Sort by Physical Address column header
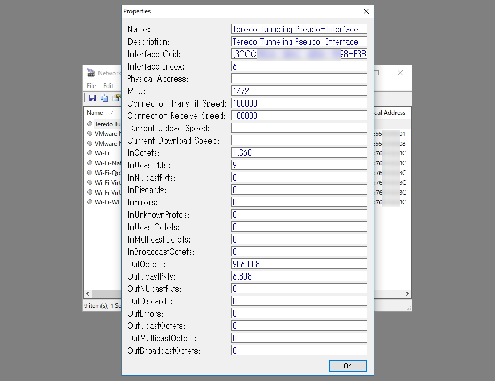 click(x=390, y=113)
